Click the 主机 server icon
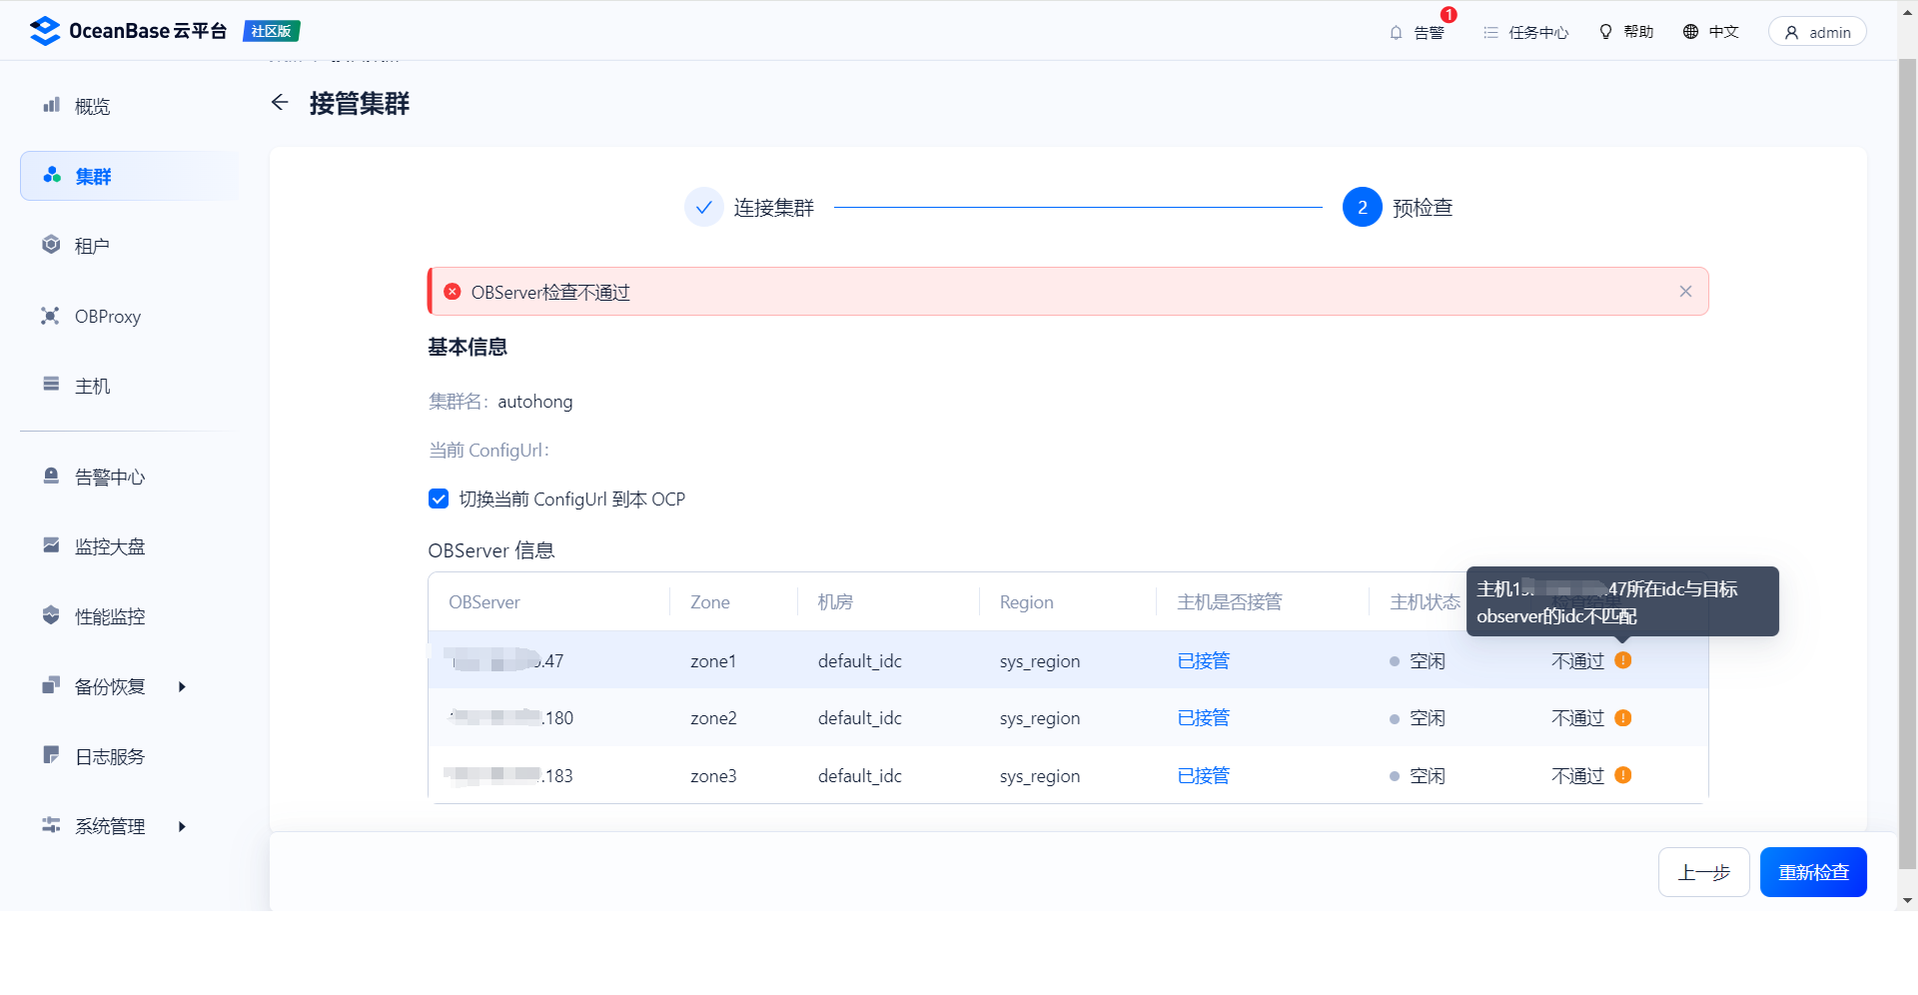The image size is (1918, 995). [x=51, y=384]
